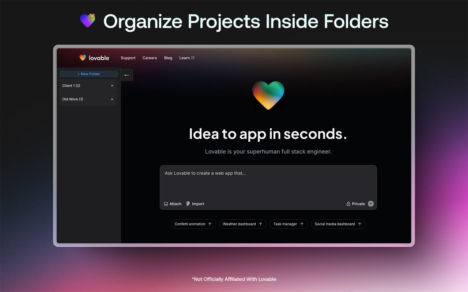Viewport: 468px width, 292px height.
Task: Click the Lovable heart logo in the navbar
Action: [83, 58]
